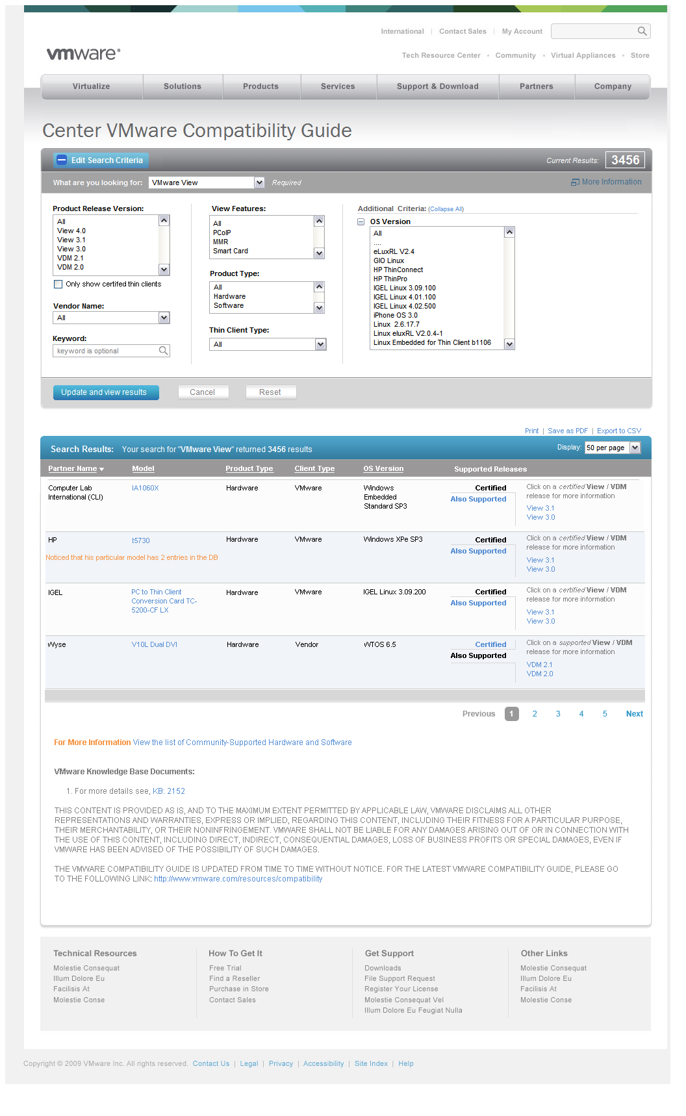
Task: Collapse search criteria via minus icon
Action: [62, 160]
